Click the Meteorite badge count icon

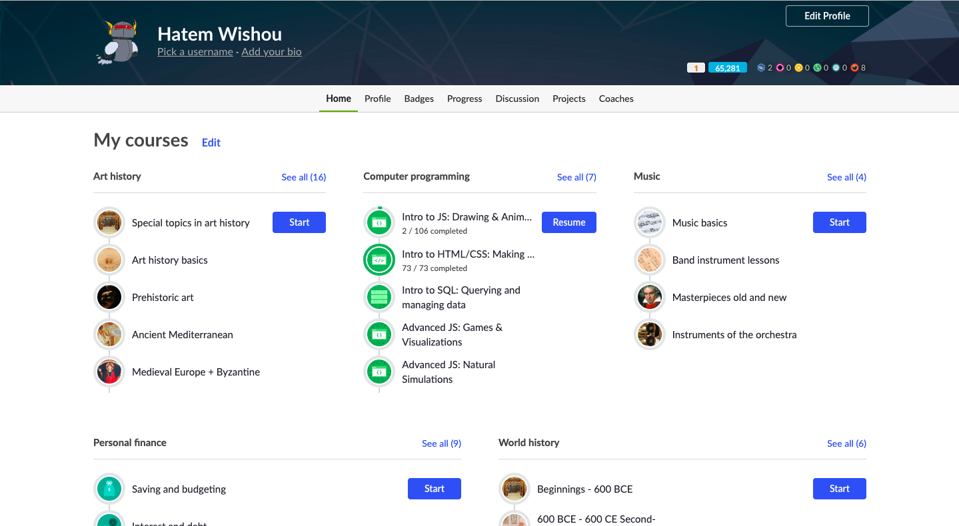[x=761, y=68]
